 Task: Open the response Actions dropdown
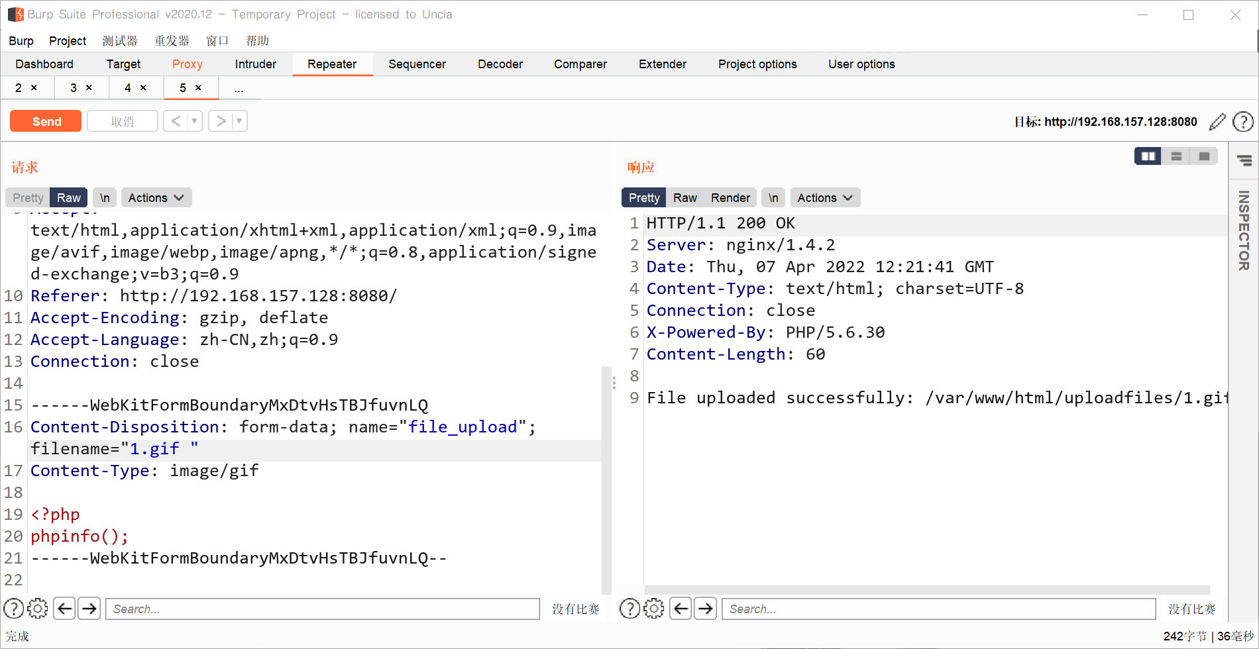click(x=826, y=197)
